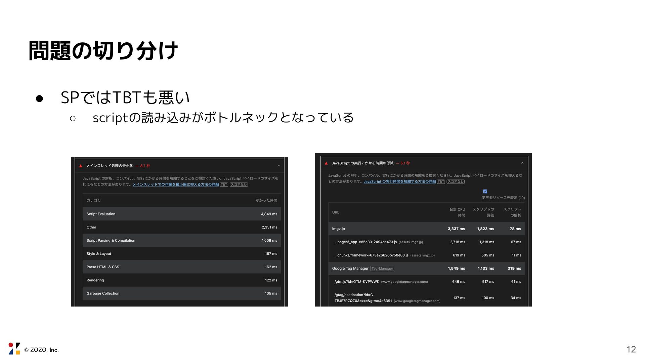Click the gtm.js?id=GTM-KVPWWK URL entry
Screen dimensions: 645x363
pos(357,282)
